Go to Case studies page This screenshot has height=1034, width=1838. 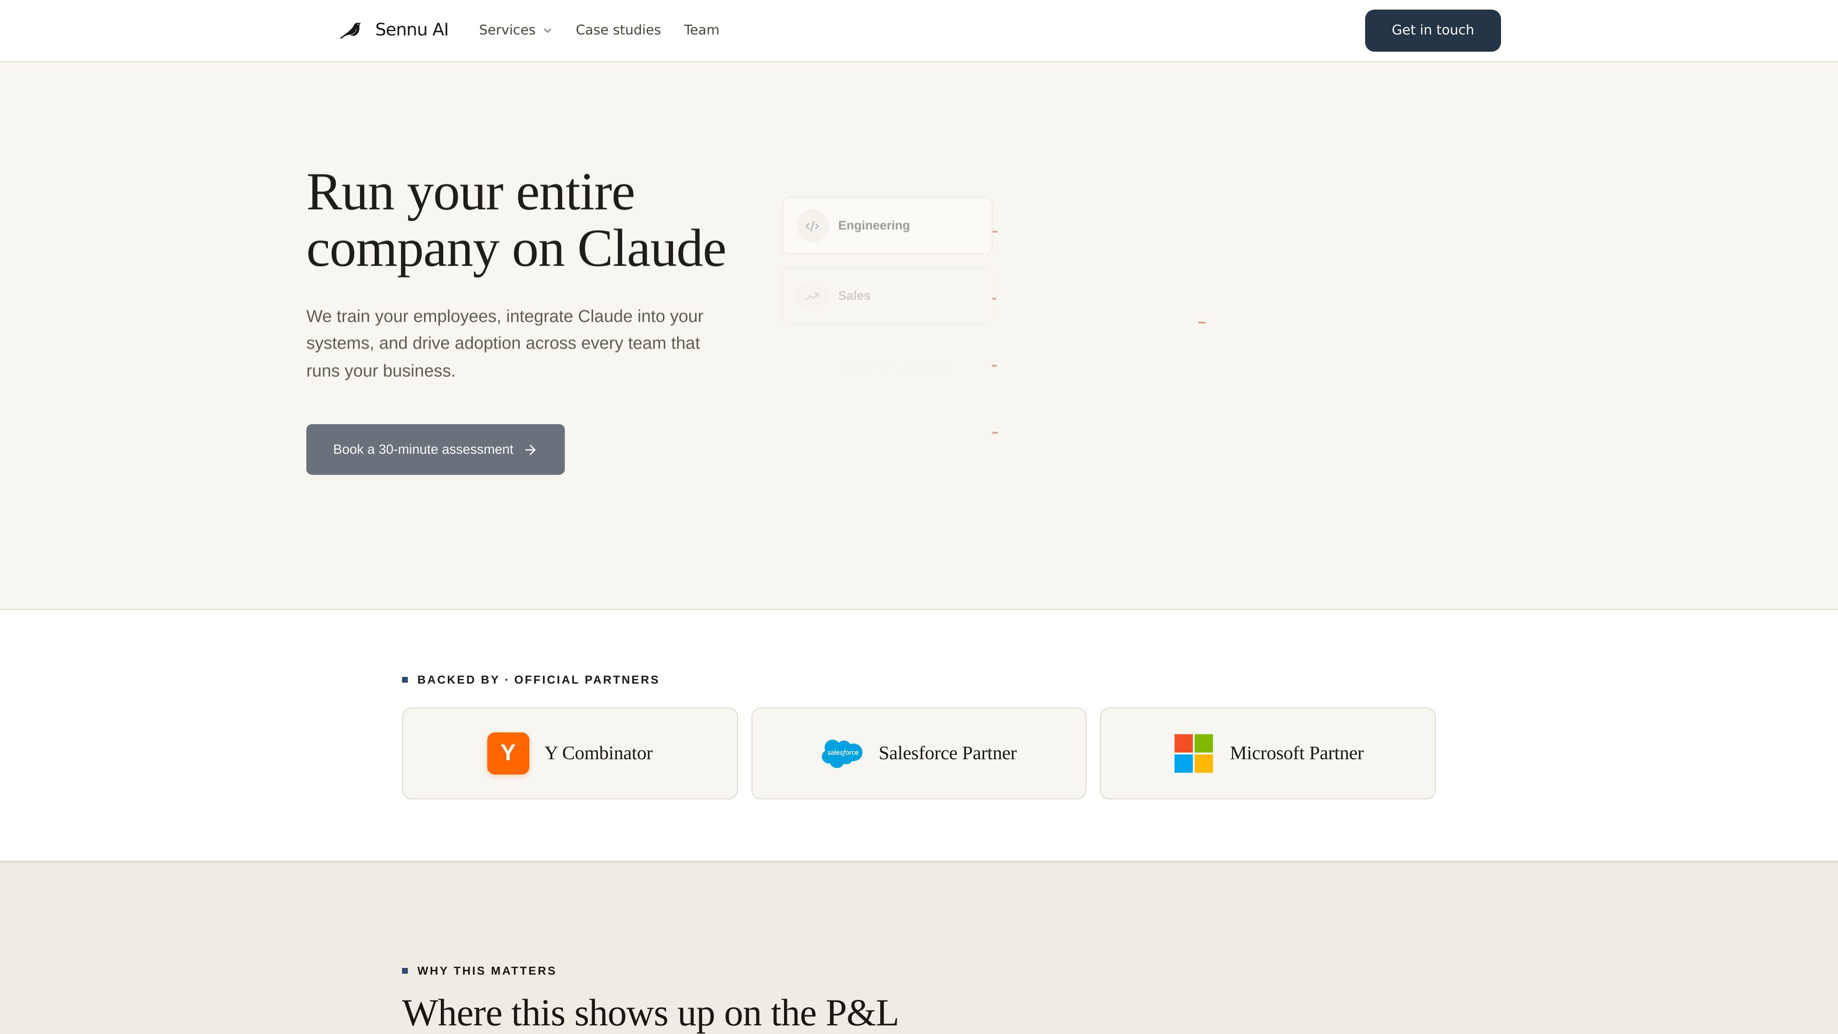click(x=618, y=30)
